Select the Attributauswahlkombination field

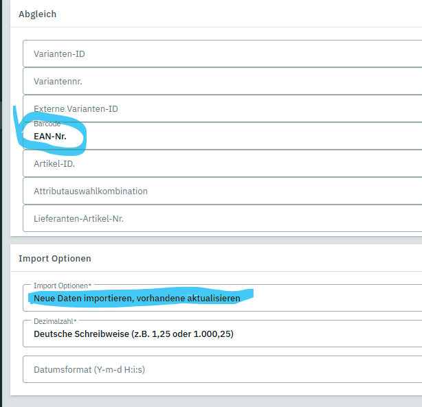tap(220, 191)
